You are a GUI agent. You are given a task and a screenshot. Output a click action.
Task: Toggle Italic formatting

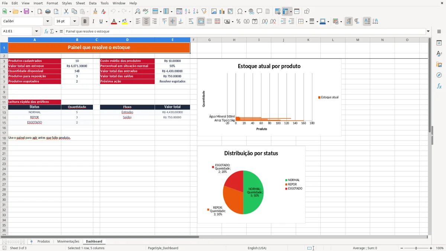click(x=93, y=22)
